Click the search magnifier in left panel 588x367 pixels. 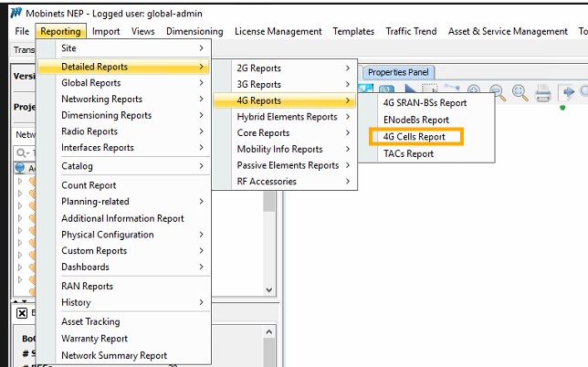[x=20, y=152]
